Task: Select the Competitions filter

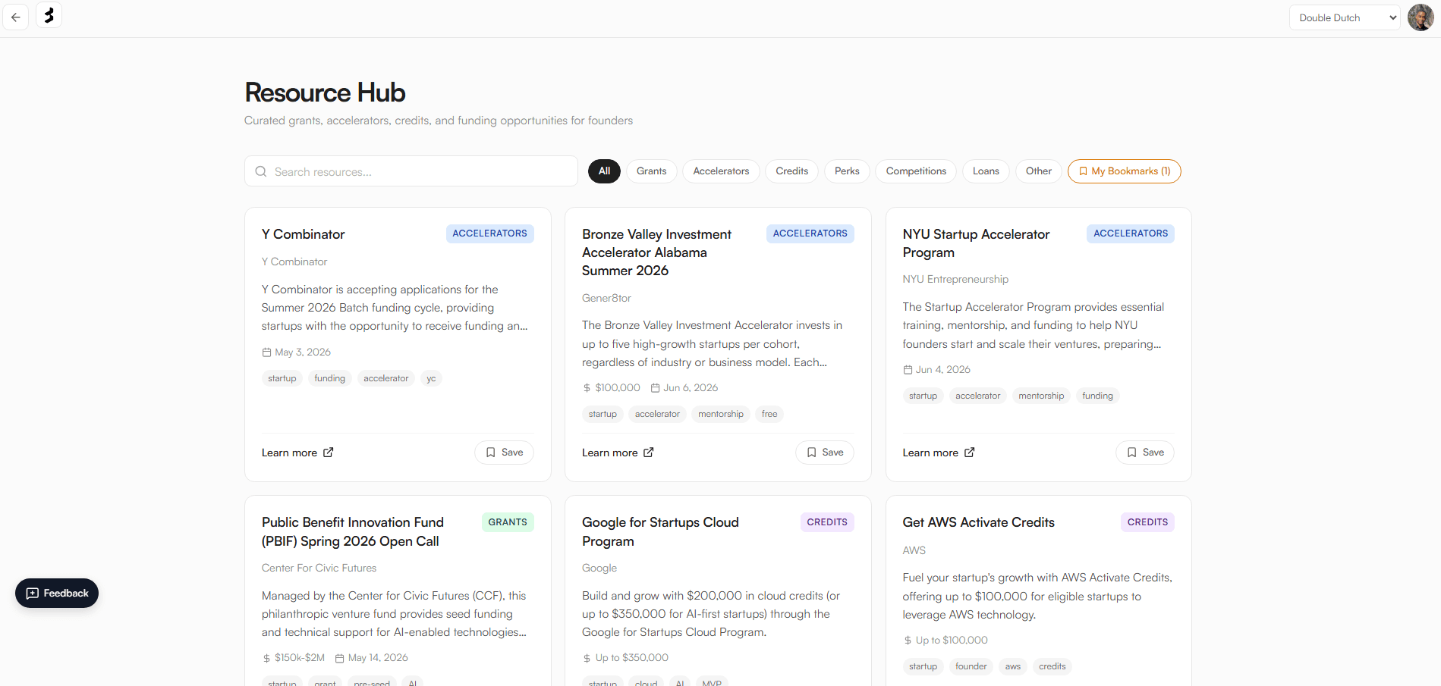Action: click(915, 171)
